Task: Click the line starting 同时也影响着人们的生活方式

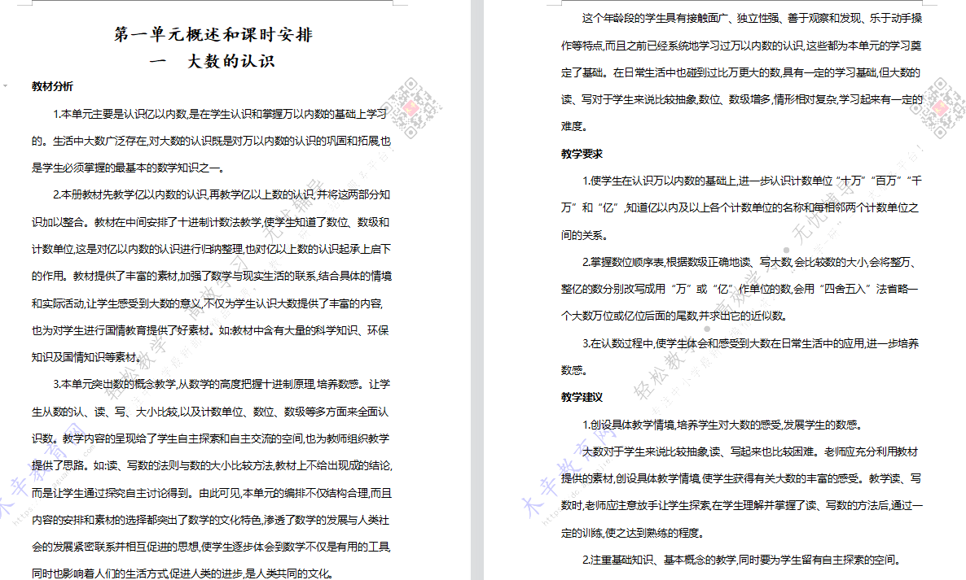Action: (183, 573)
